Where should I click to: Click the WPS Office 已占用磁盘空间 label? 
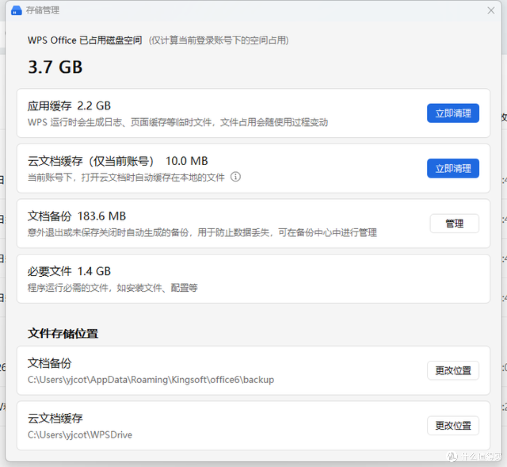click(x=84, y=40)
